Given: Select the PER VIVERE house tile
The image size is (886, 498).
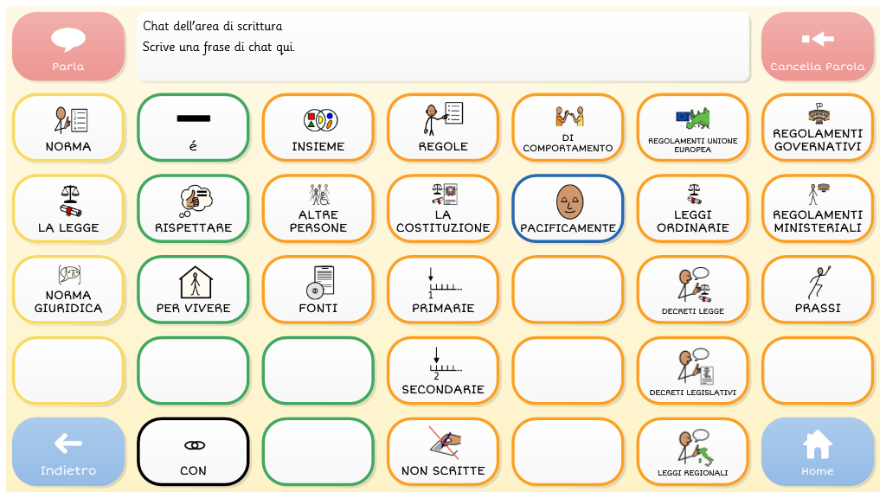Looking at the screenshot, I should coord(193,290).
